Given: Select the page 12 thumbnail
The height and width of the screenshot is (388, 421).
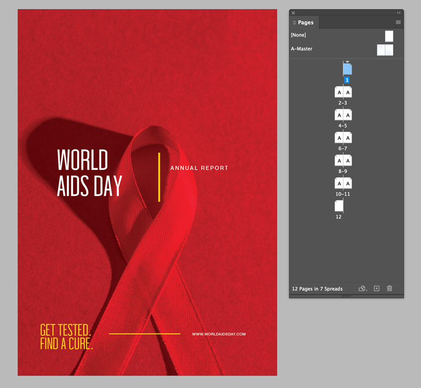Looking at the screenshot, I should 339,206.
